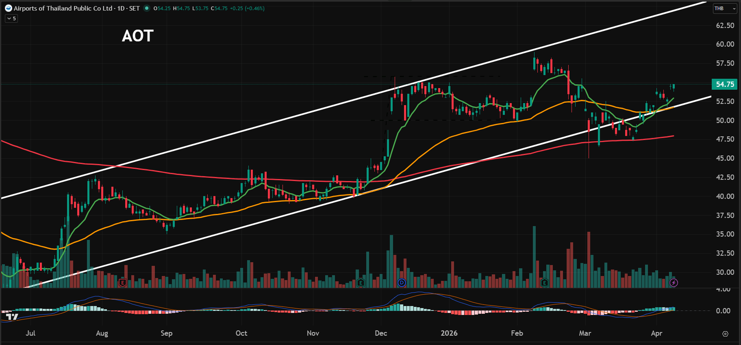This screenshot has width=741, height=345.
Task: Click the current price label 54.75
Action: coord(725,84)
